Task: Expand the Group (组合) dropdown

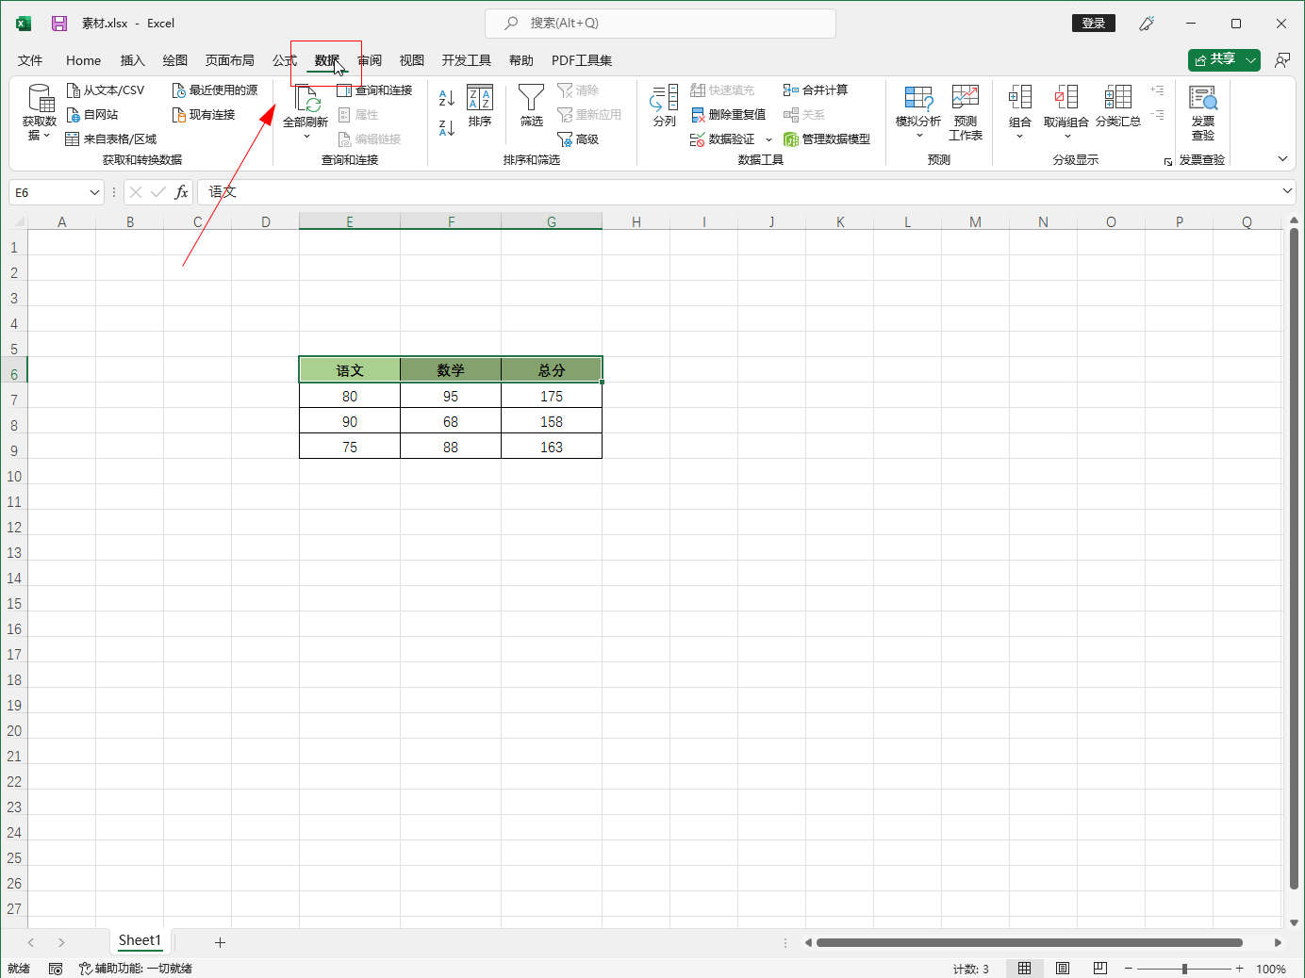Action: click(1019, 137)
